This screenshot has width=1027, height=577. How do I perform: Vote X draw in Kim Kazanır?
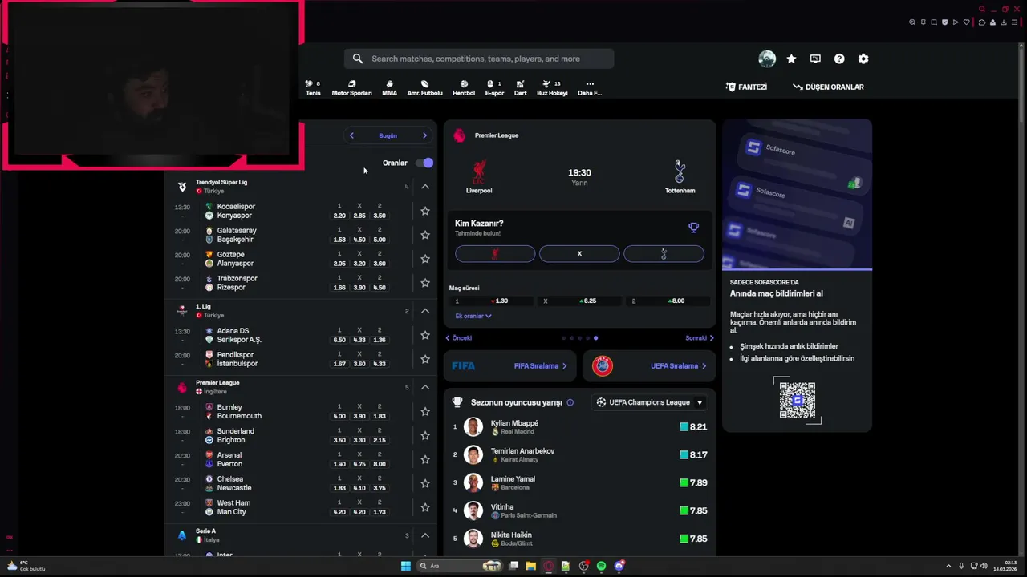[579, 254]
